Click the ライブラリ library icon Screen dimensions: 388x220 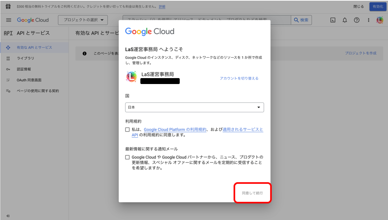pyautogui.click(x=8, y=58)
